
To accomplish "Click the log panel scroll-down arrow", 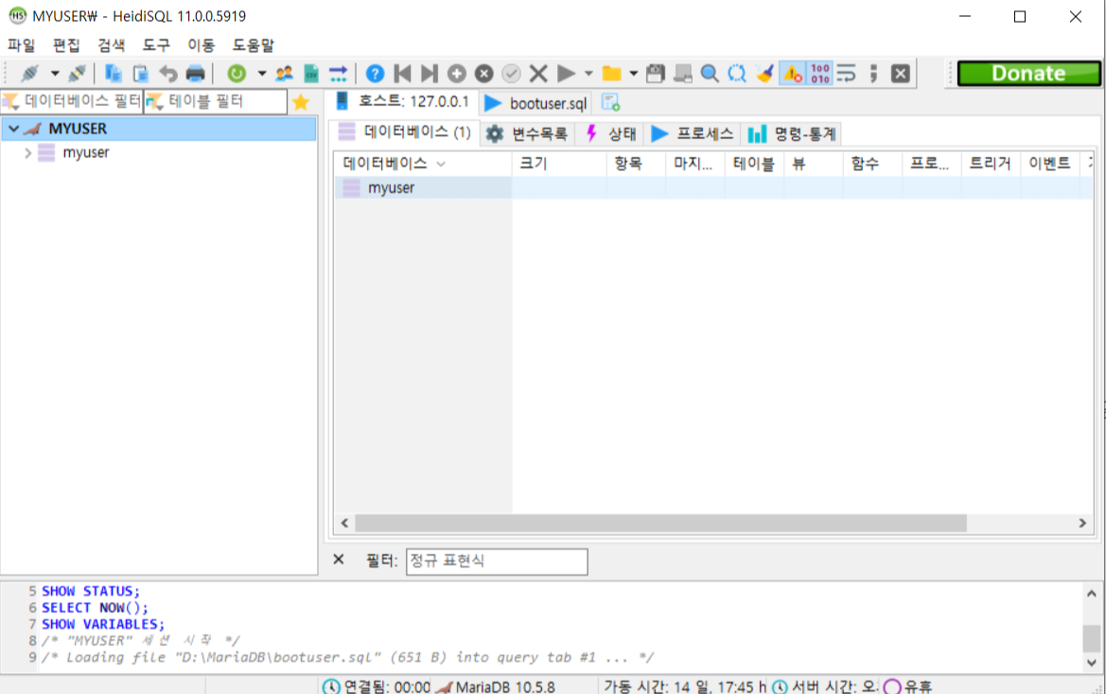I will coord(1091,663).
